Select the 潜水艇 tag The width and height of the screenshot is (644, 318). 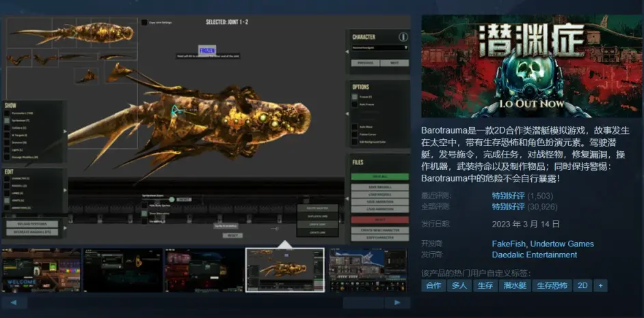(x=514, y=286)
